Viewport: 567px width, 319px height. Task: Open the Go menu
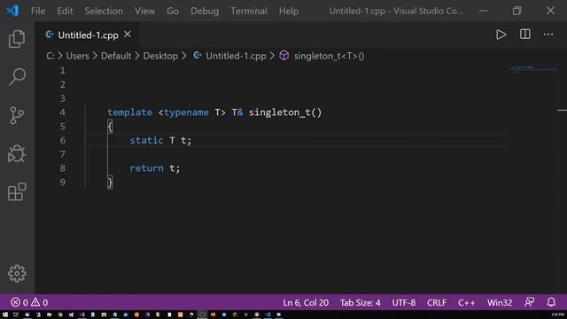(173, 11)
